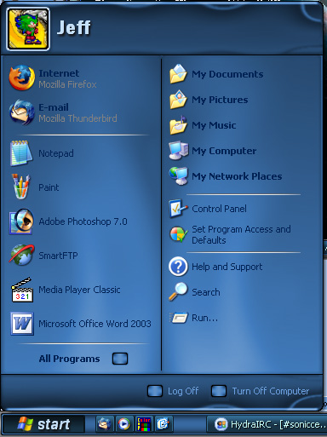Expand All Programs menu arrow button

coord(120,359)
